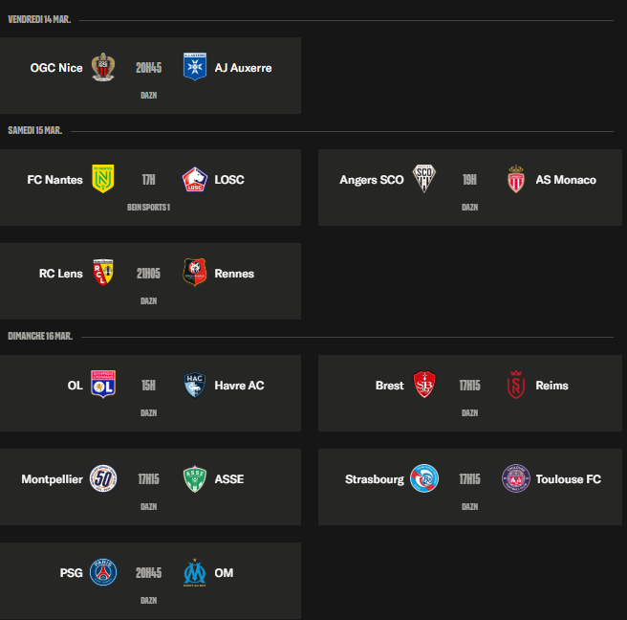Screen dimensions: 627x620
Task: Select the Rennes club crest
Action: [x=195, y=273]
